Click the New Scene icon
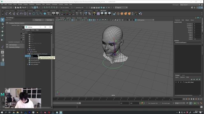The height and width of the screenshot is (114, 204). pos(16,8)
